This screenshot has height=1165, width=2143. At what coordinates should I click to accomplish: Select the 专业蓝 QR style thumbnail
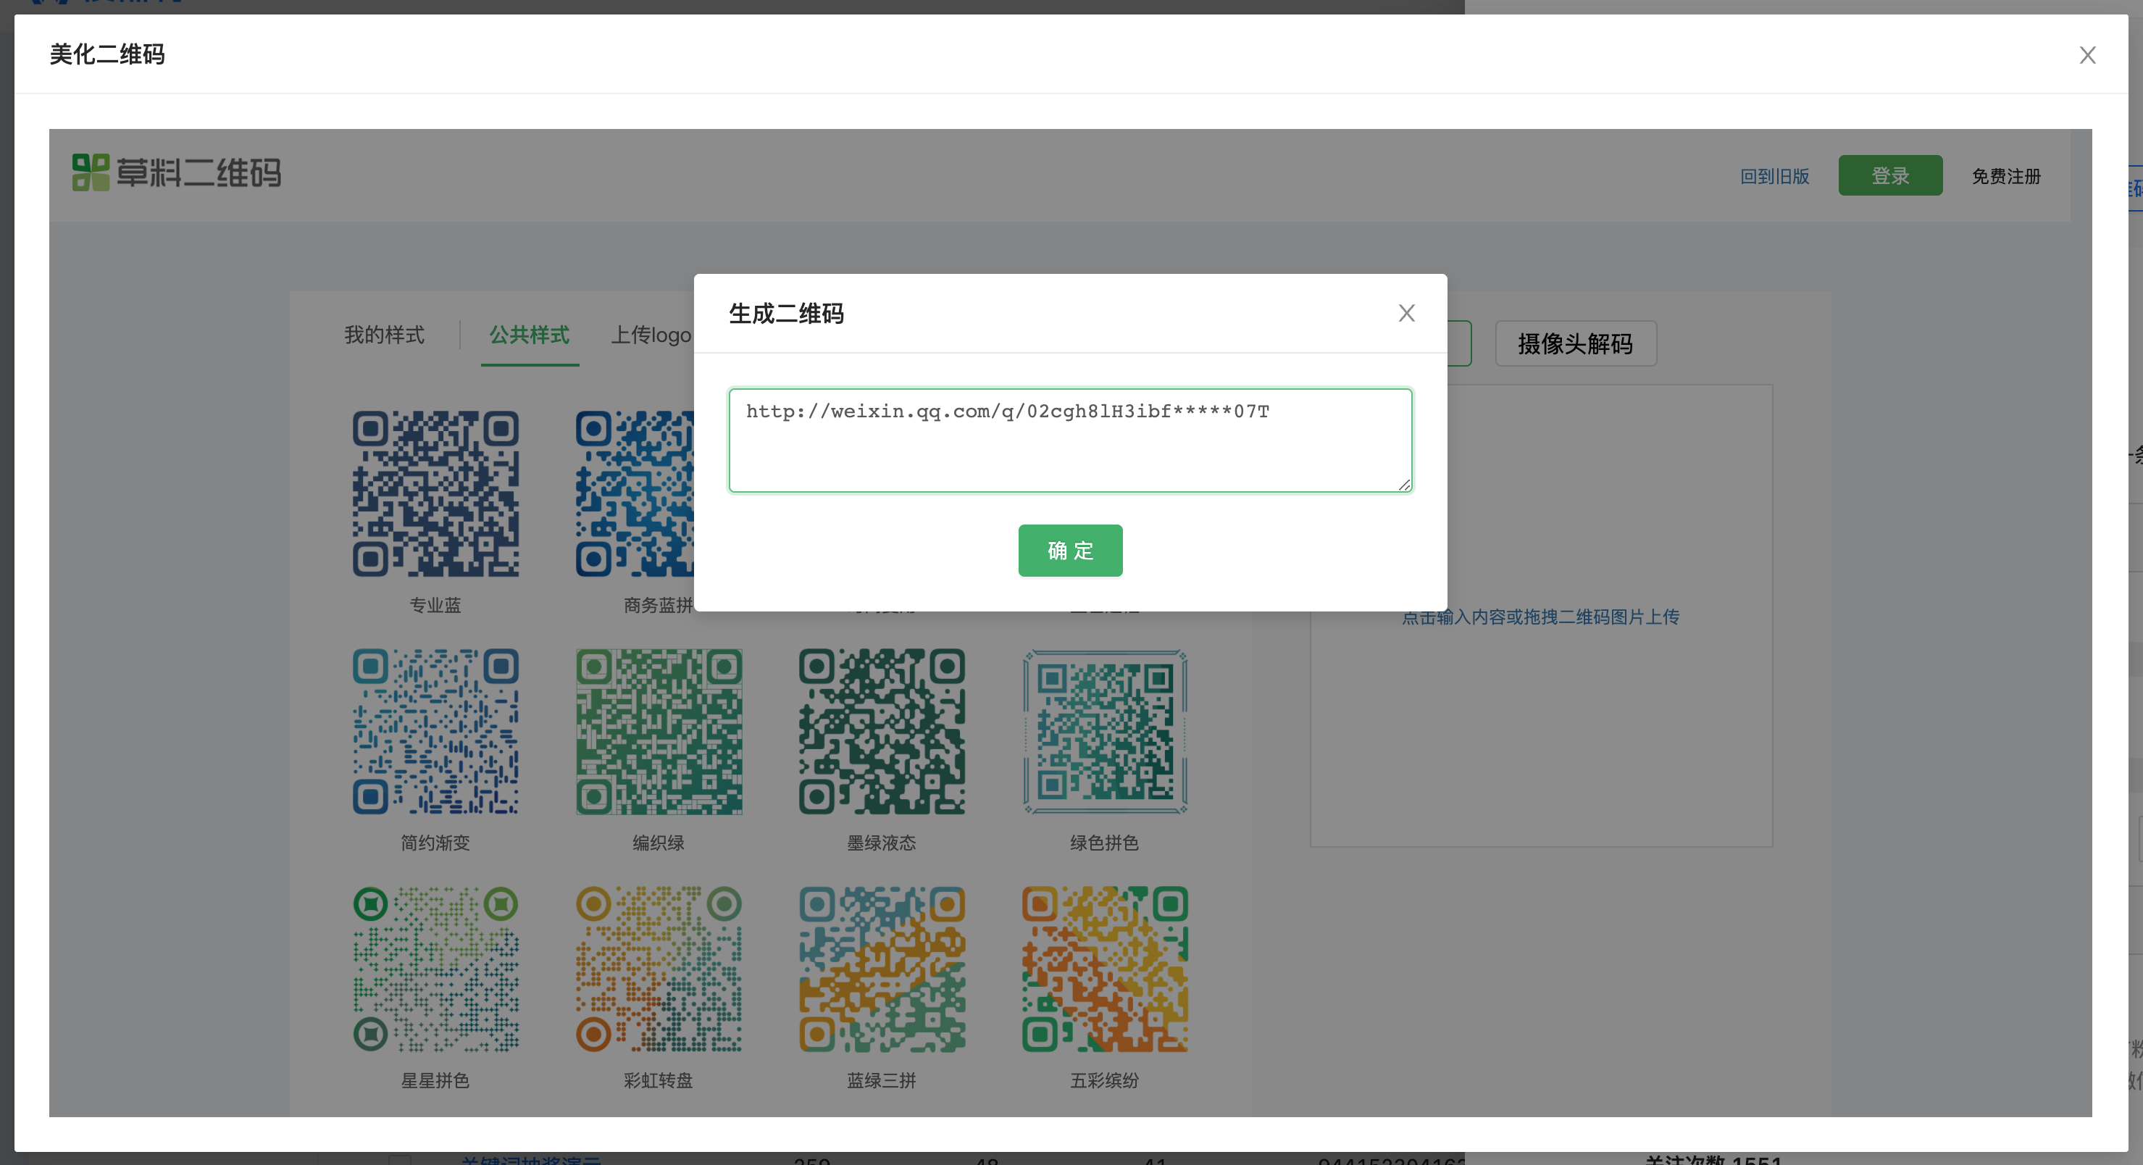[x=435, y=493]
